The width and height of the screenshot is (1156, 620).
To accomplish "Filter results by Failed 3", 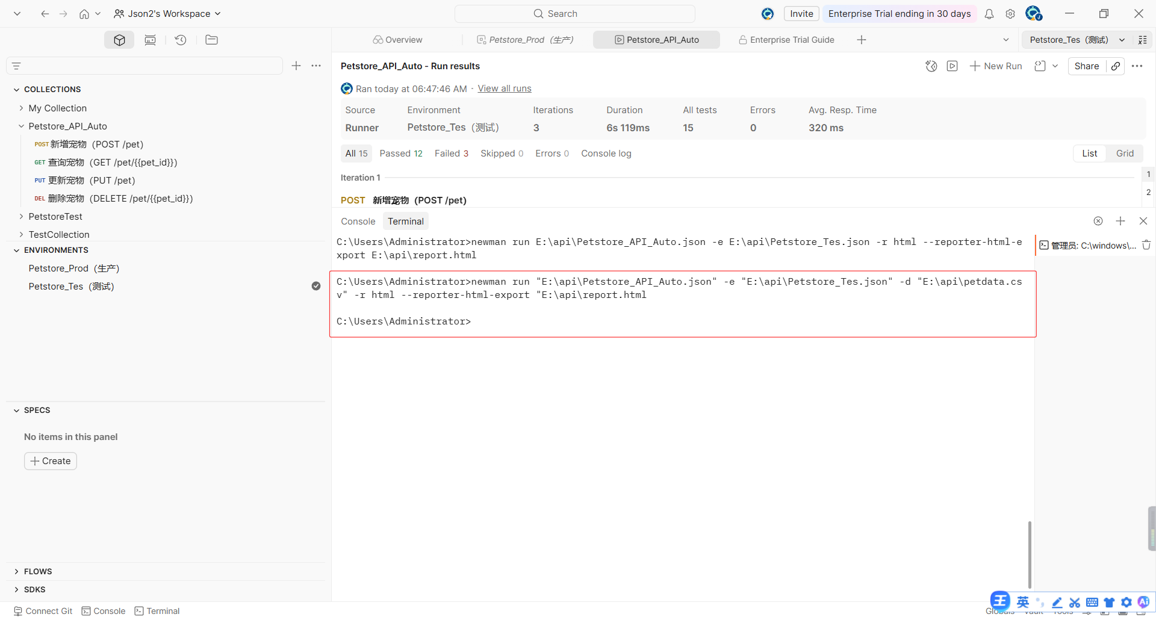I will tap(452, 153).
